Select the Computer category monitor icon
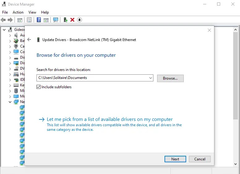The width and height of the screenshot is (240, 174). (x=16, y=52)
